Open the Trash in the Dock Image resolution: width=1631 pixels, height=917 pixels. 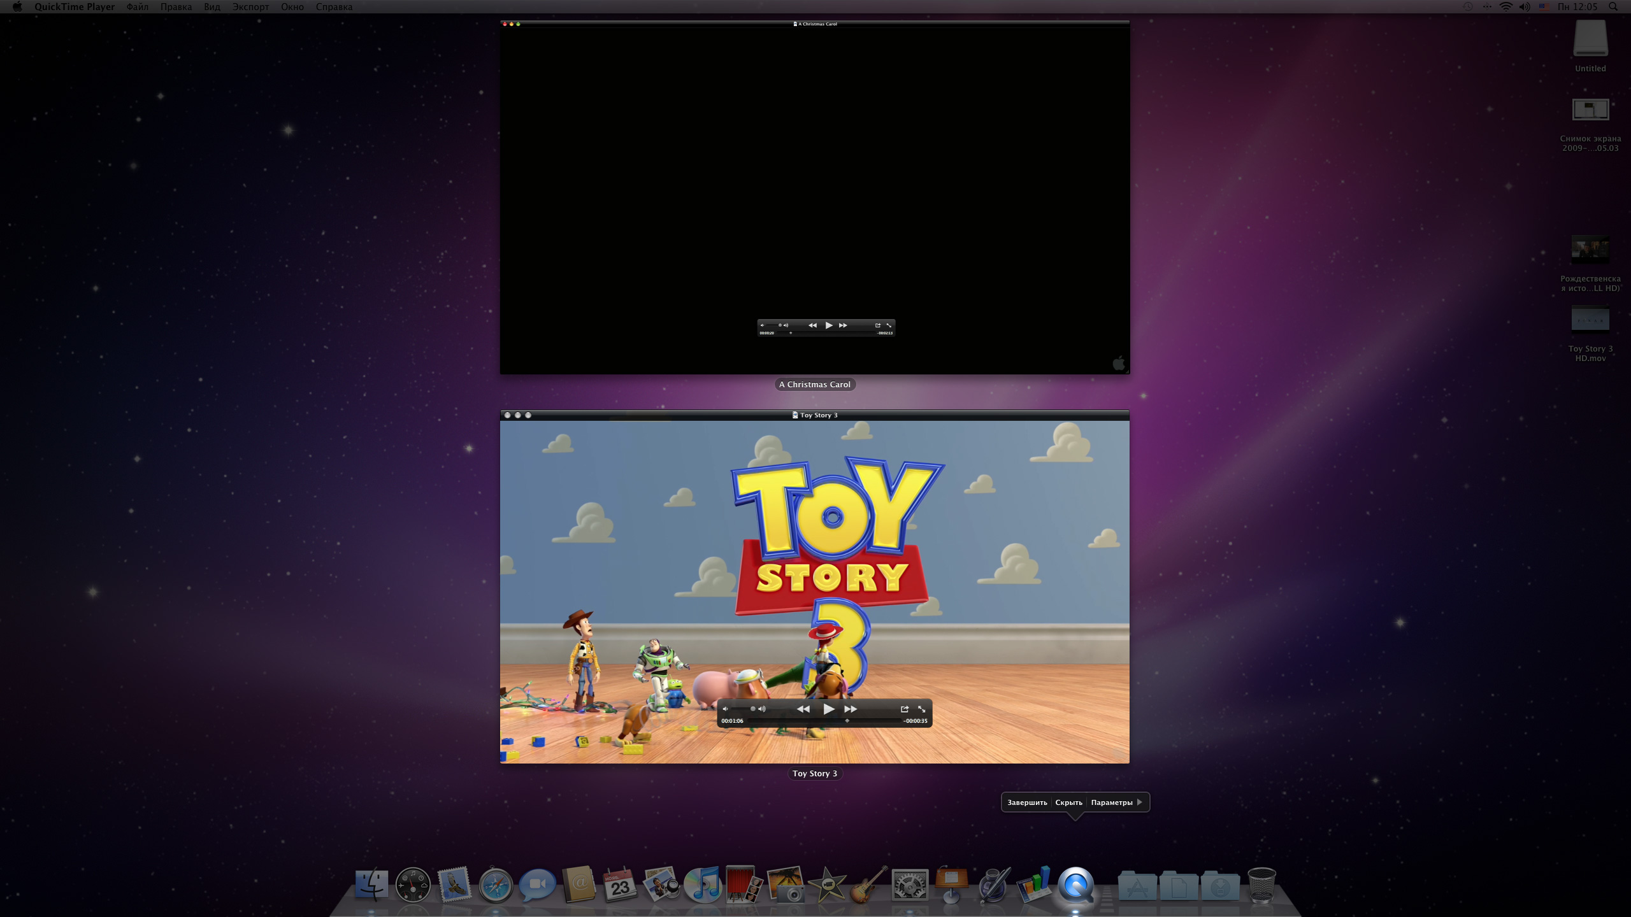1261,884
